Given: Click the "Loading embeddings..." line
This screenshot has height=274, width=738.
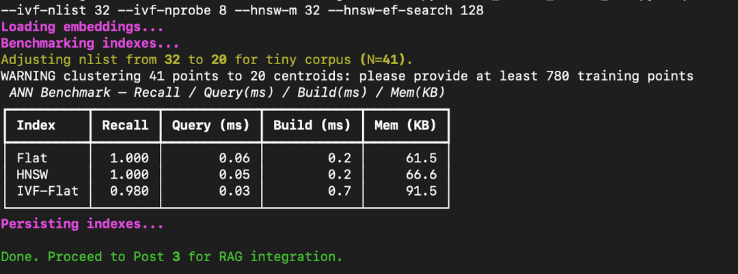Looking at the screenshot, I should click(x=82, y=28).
